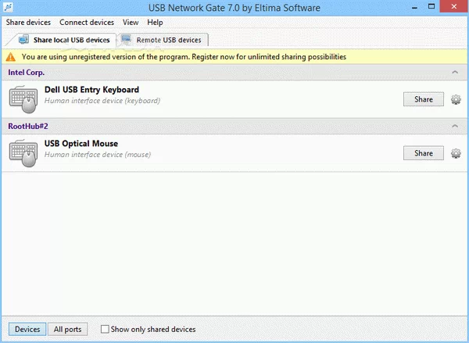
Task: Open the View menu
Action: click(131, 23)
